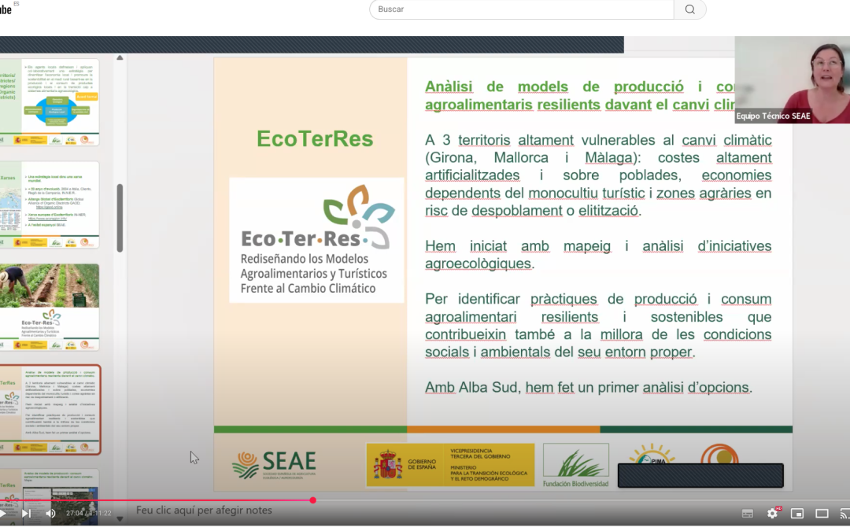Screen dimensions: 850x531
Task: Mute the video volume speaker icon
Action: click(x=50, y=513)
